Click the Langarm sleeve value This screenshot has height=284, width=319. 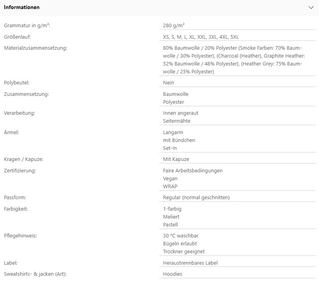(x=173, y=133)
